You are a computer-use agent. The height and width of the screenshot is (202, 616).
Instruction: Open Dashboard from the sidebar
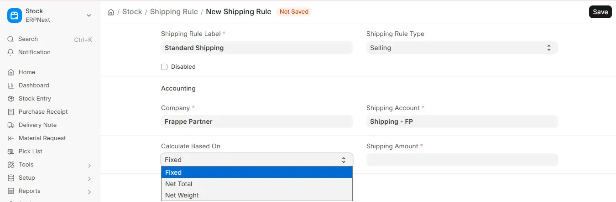click(x=34, y=86)
